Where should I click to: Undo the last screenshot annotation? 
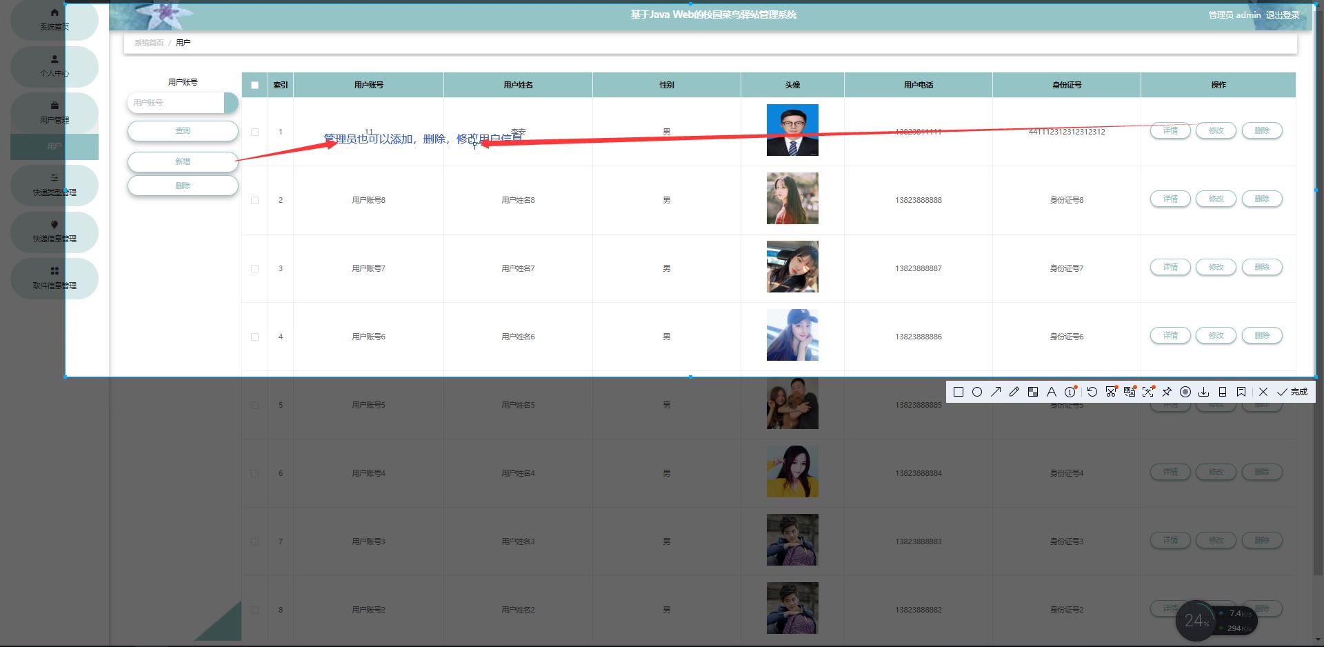[1092, 392]
